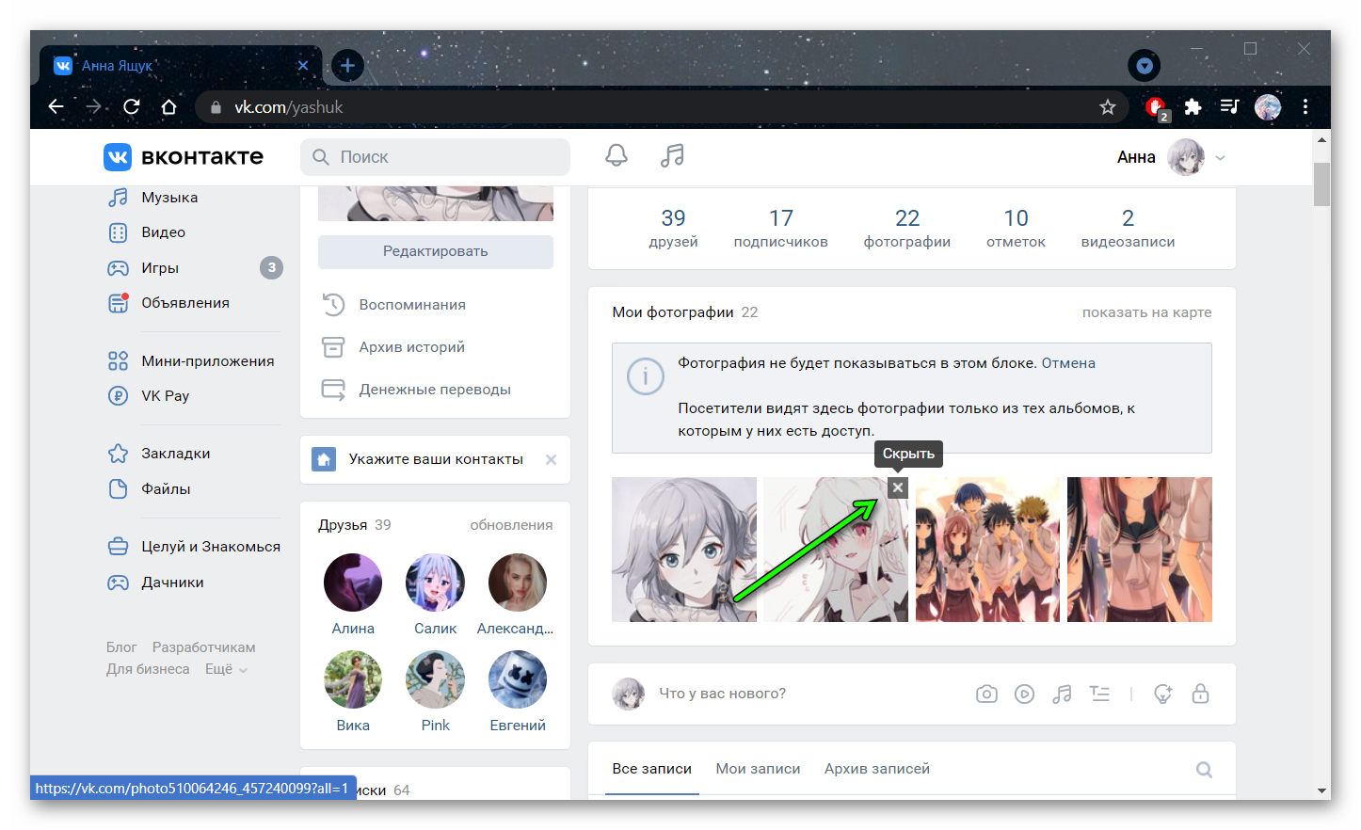The height and width of the screenshot is (830, 1361).
Task: Click Укажите ваши контакты prompt
Action: tap(436, 459)
